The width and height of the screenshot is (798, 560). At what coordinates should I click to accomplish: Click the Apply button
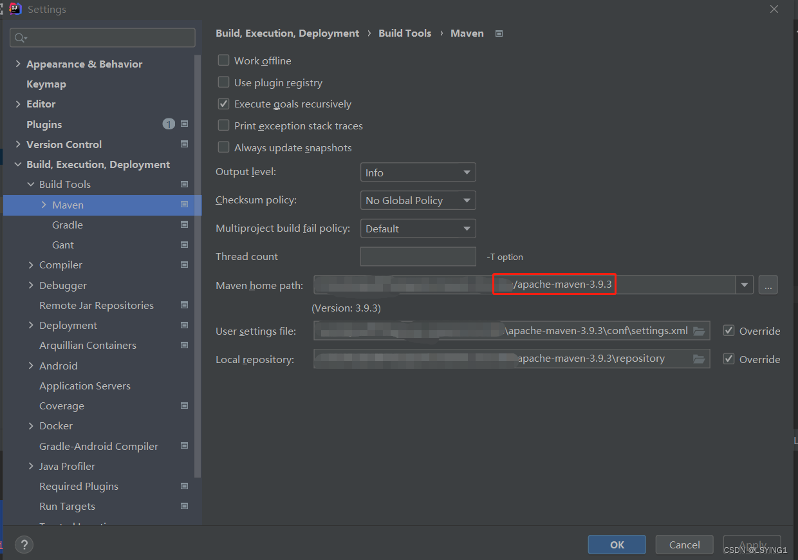pos(752,545)
